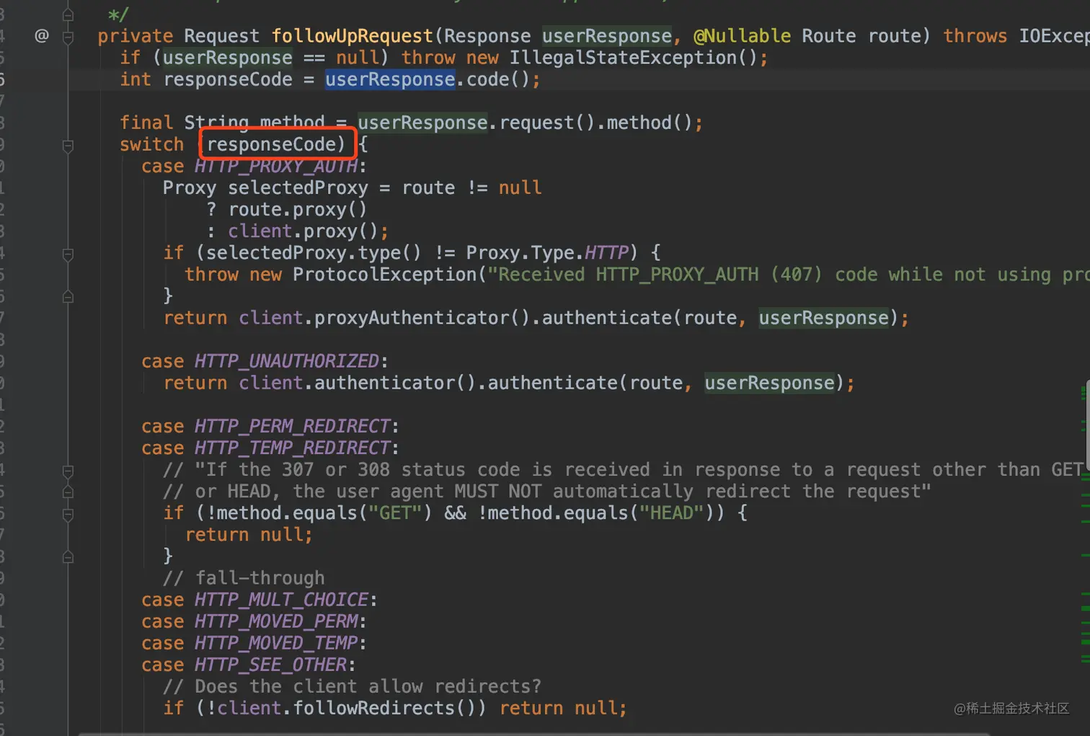Click the HTTP_MOVED_PERM case constant

click(x=276, y=621)
